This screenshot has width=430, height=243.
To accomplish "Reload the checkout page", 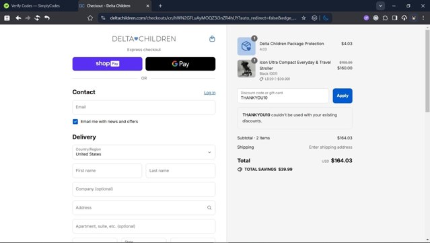I will click(37, 18).
